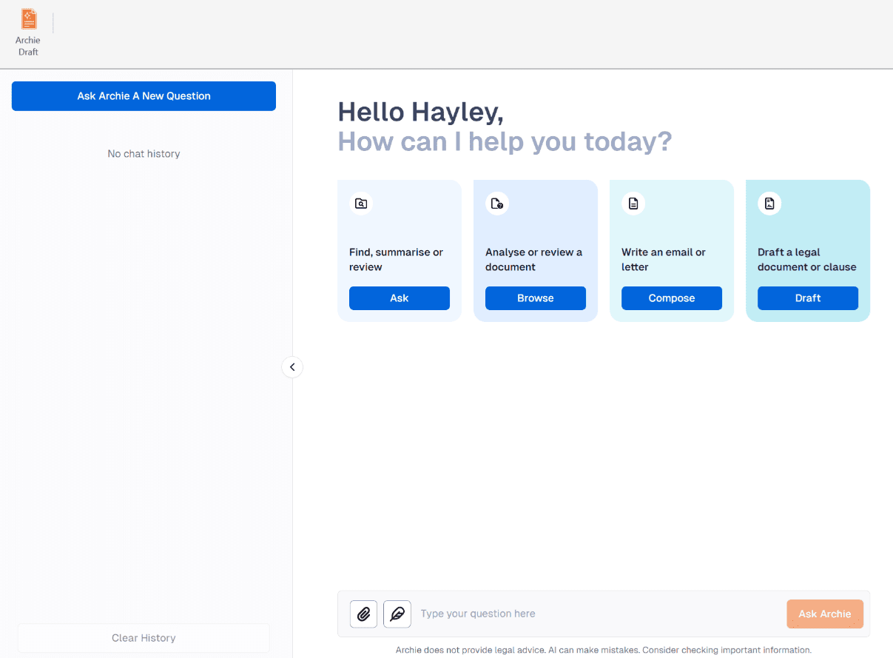Click the No chat history text
The width and height of the screenshot is (893, 658).
click(144, 154)
